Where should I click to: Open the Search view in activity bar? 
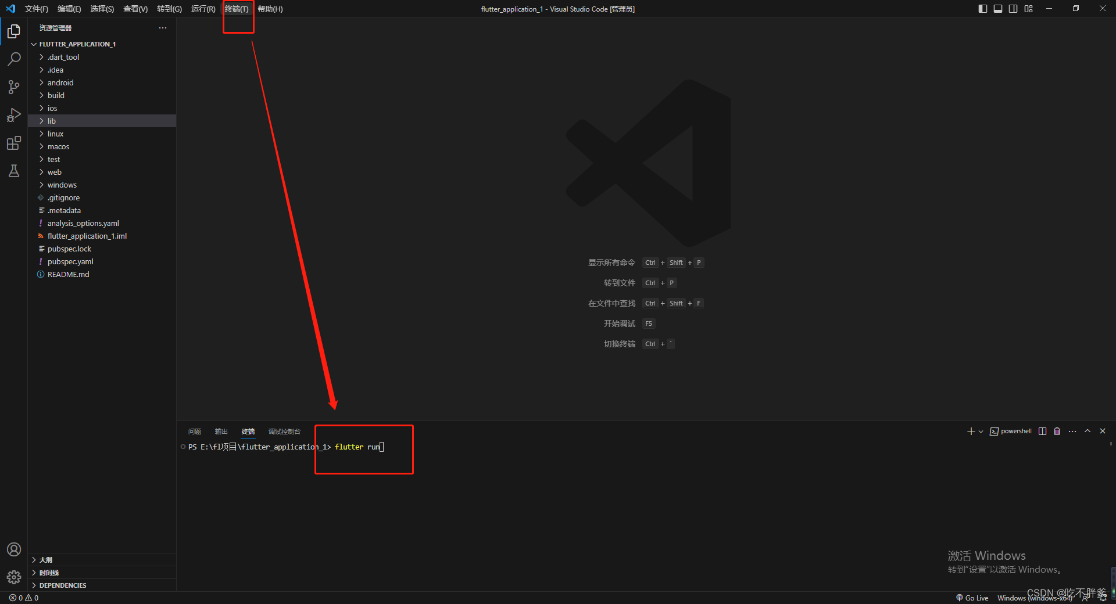click(14, 59)
